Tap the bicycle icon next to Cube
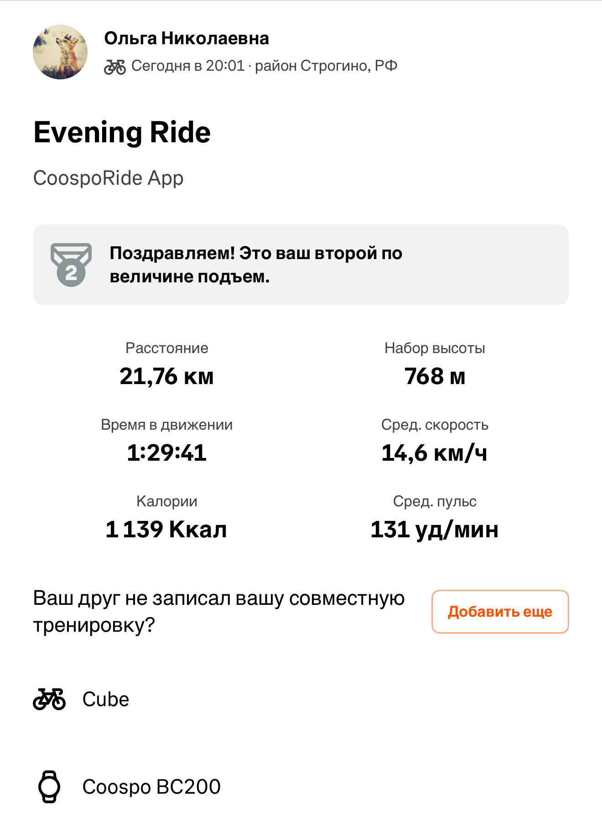This screenshot has height=837, width=602. click(49, 699)
